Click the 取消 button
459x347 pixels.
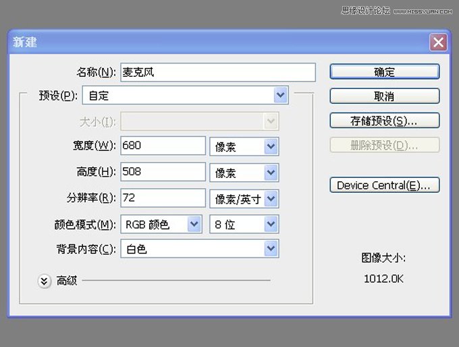(384, 96)
